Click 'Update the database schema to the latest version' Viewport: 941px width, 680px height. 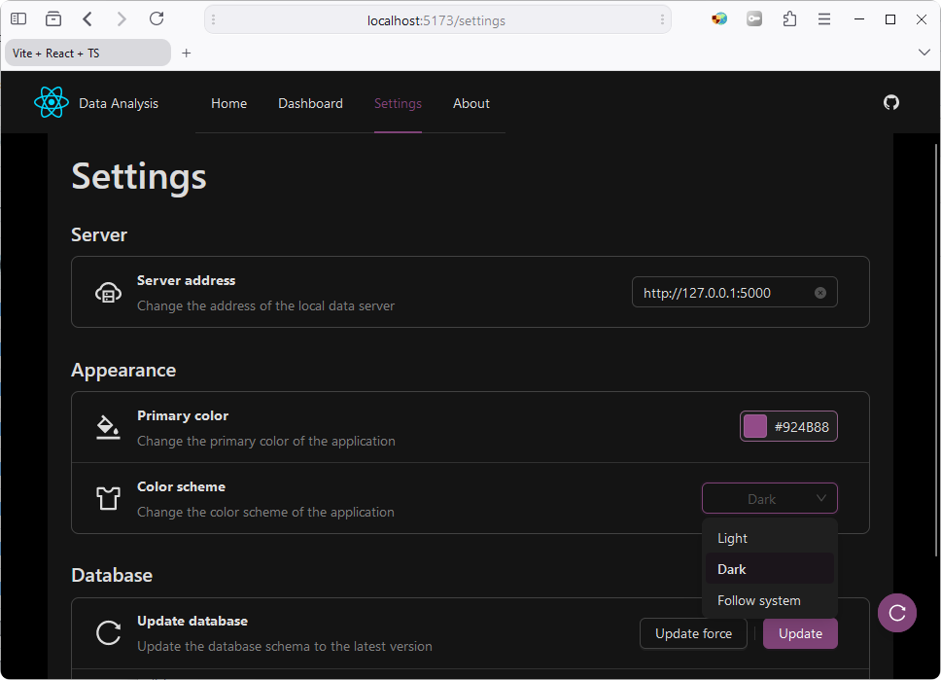coord(285,646)
